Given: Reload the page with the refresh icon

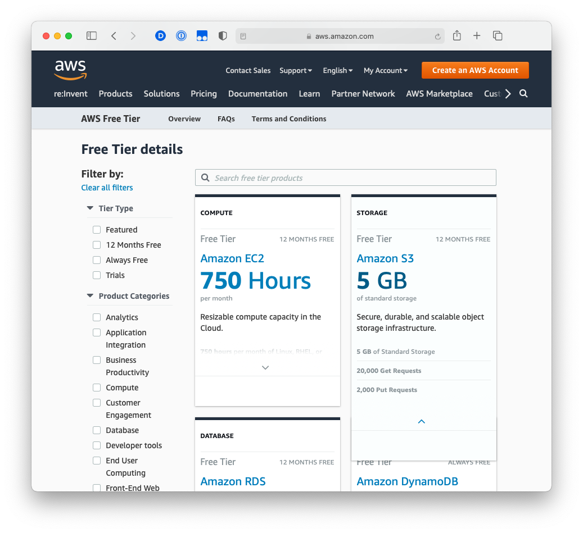Looking at the screenshot, I should tap(437, 37).
